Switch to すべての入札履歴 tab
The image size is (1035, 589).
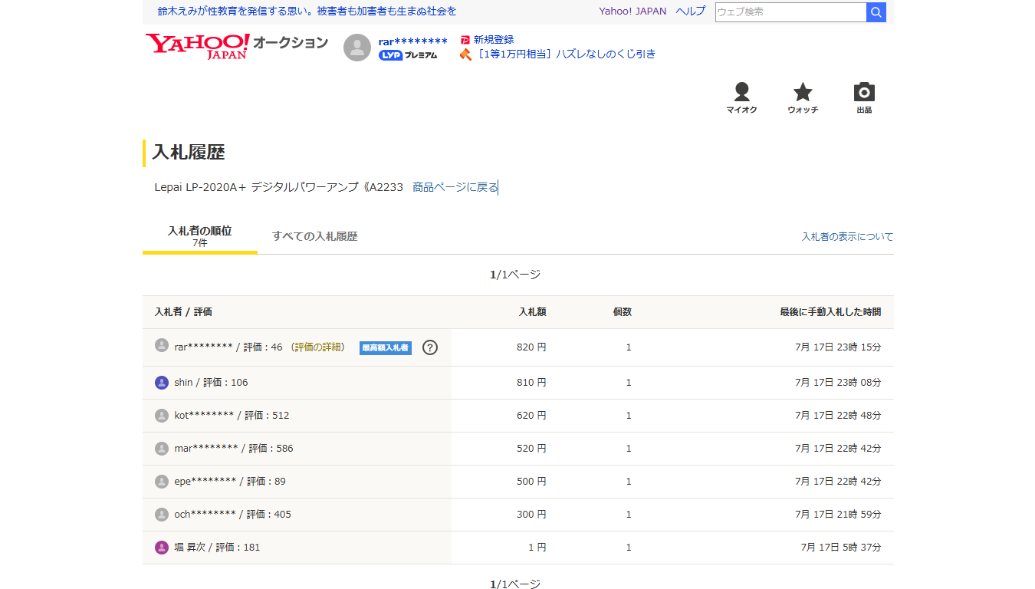pos(314,236)
